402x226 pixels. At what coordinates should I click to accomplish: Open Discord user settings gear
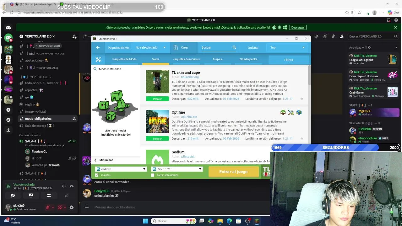pyautogui.click(x=72, y=207)
